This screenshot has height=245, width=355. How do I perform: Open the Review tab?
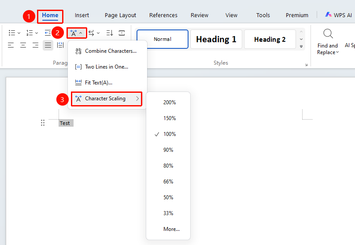click(200, 15)
